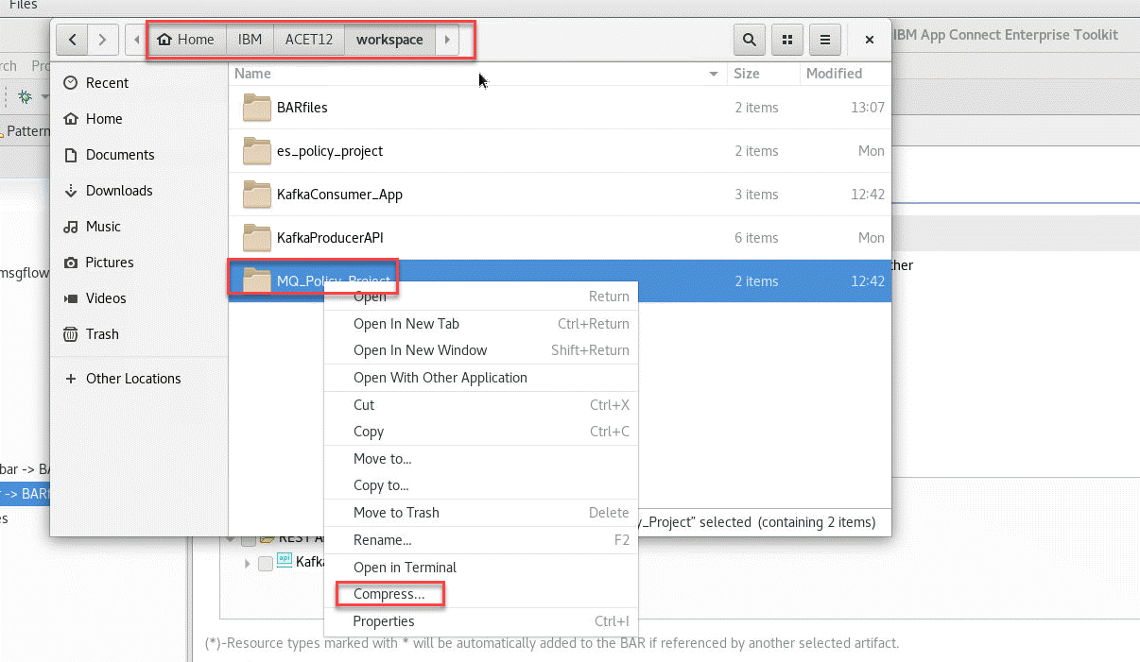Go to Trash in the sidebar
This screenshot has height=662, width=1140.
click(x=102, y=334)
